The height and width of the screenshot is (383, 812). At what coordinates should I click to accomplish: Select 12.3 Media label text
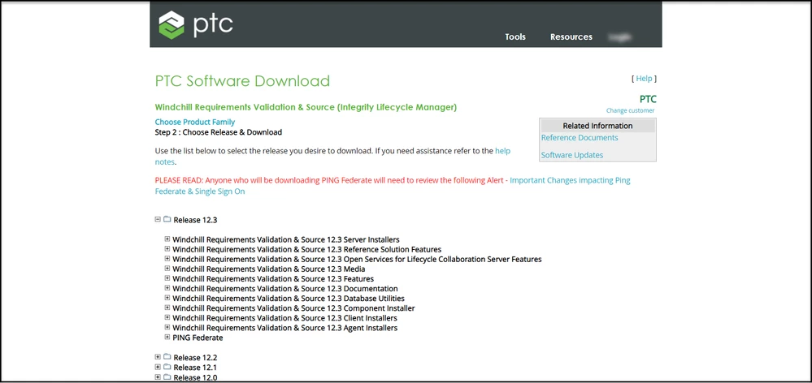click(x=269, y=269)
